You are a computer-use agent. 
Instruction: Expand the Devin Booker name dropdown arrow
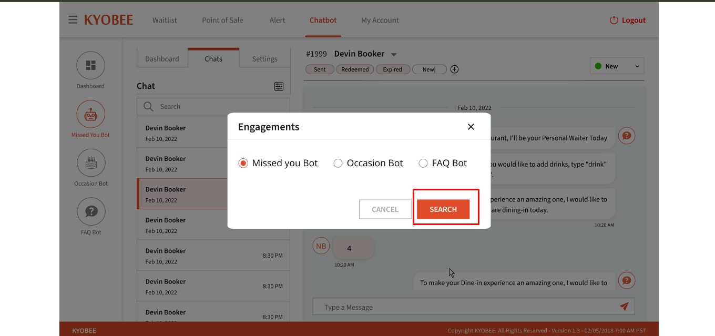pyautogui.click(x=394, y=55)
